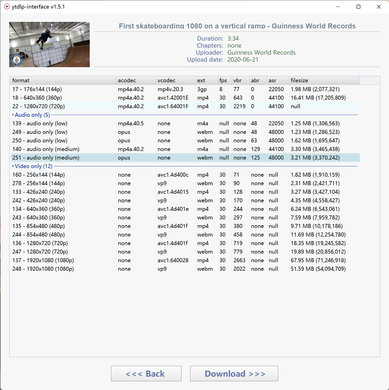Click the mp4v.20.3 vcodec cell
The width and height of the screenshot is (389, 390).
click(x=170, y=89)
